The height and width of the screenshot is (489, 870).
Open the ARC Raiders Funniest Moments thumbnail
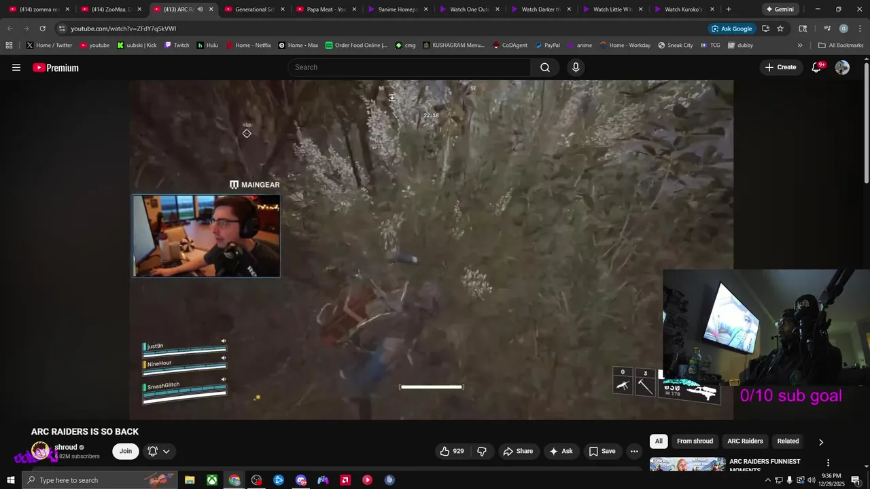[688, 465]
